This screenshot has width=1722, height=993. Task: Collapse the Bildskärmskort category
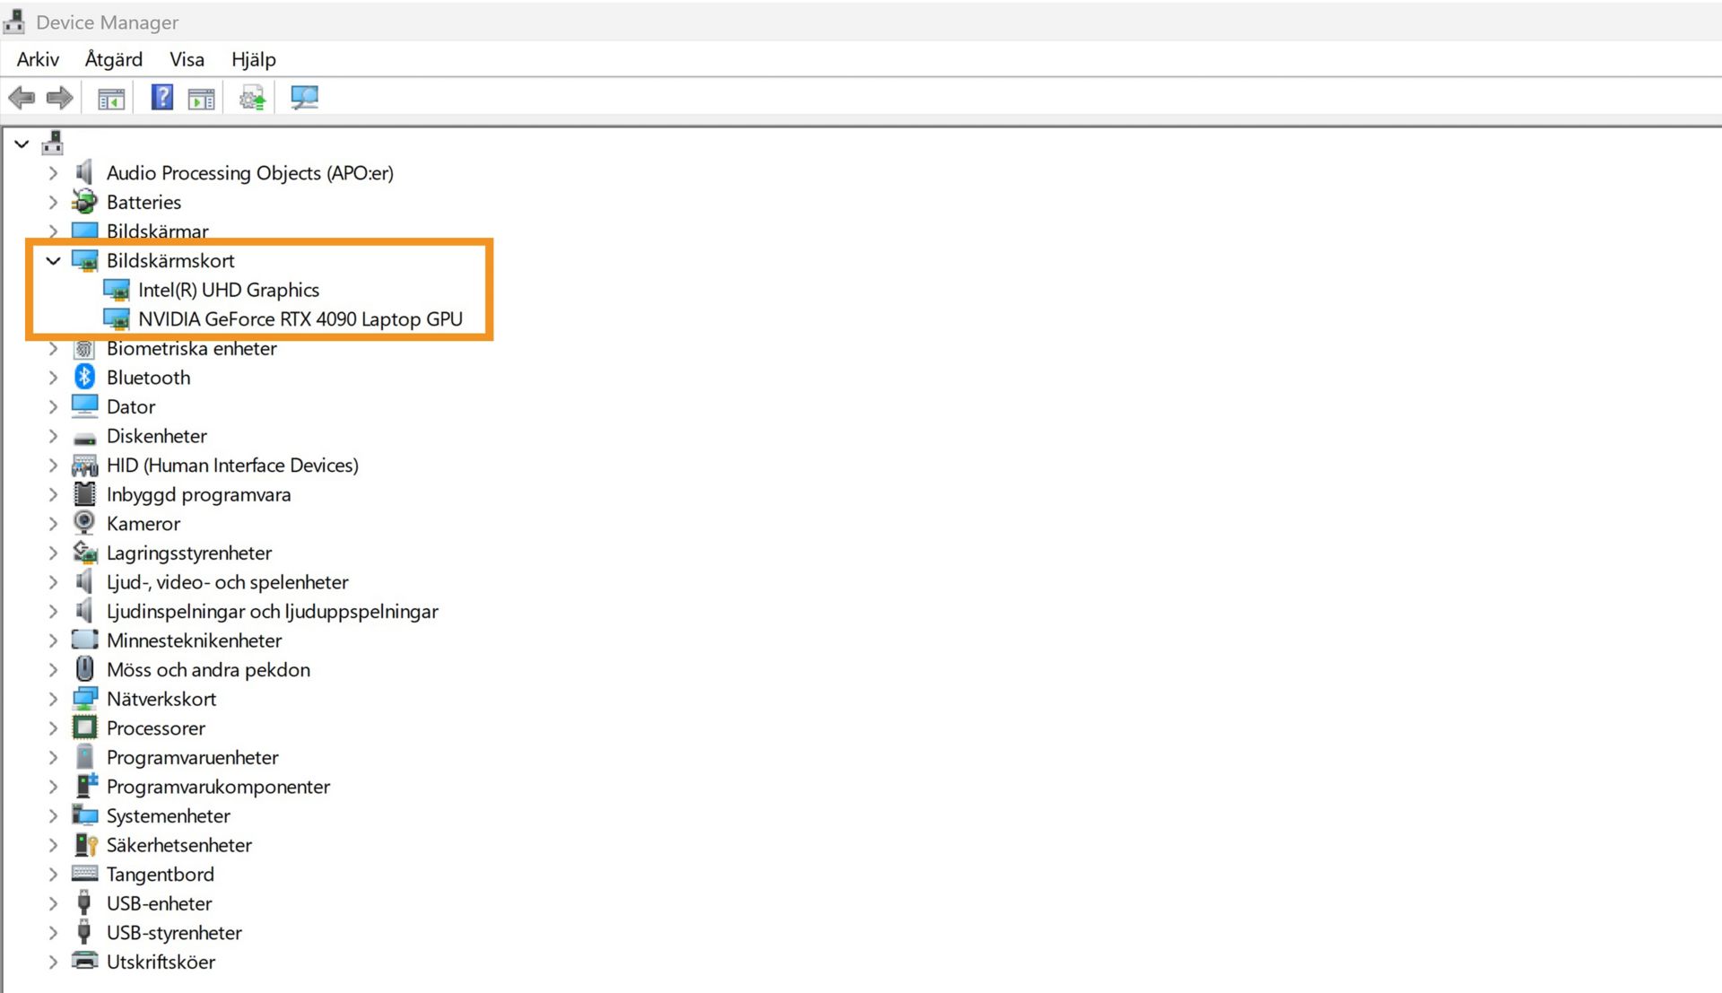pyautogui.click(x=53, y=260)
